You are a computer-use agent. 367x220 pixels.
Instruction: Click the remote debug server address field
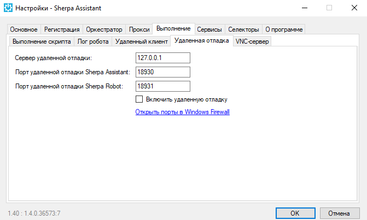coord(163,58)
